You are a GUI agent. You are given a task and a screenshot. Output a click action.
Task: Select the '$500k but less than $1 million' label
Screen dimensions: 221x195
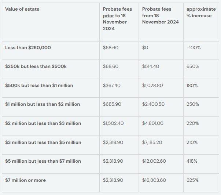tap(39, 86)
